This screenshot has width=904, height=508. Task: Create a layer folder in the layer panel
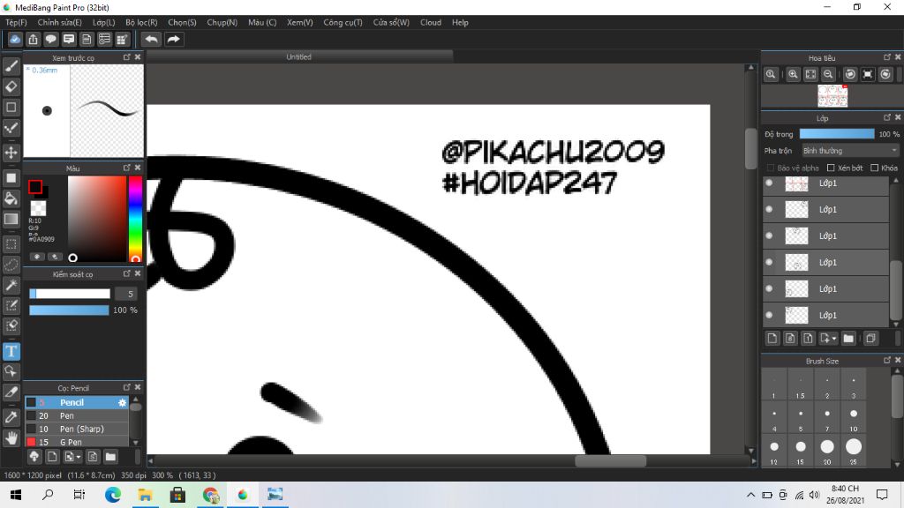point(848,339)
